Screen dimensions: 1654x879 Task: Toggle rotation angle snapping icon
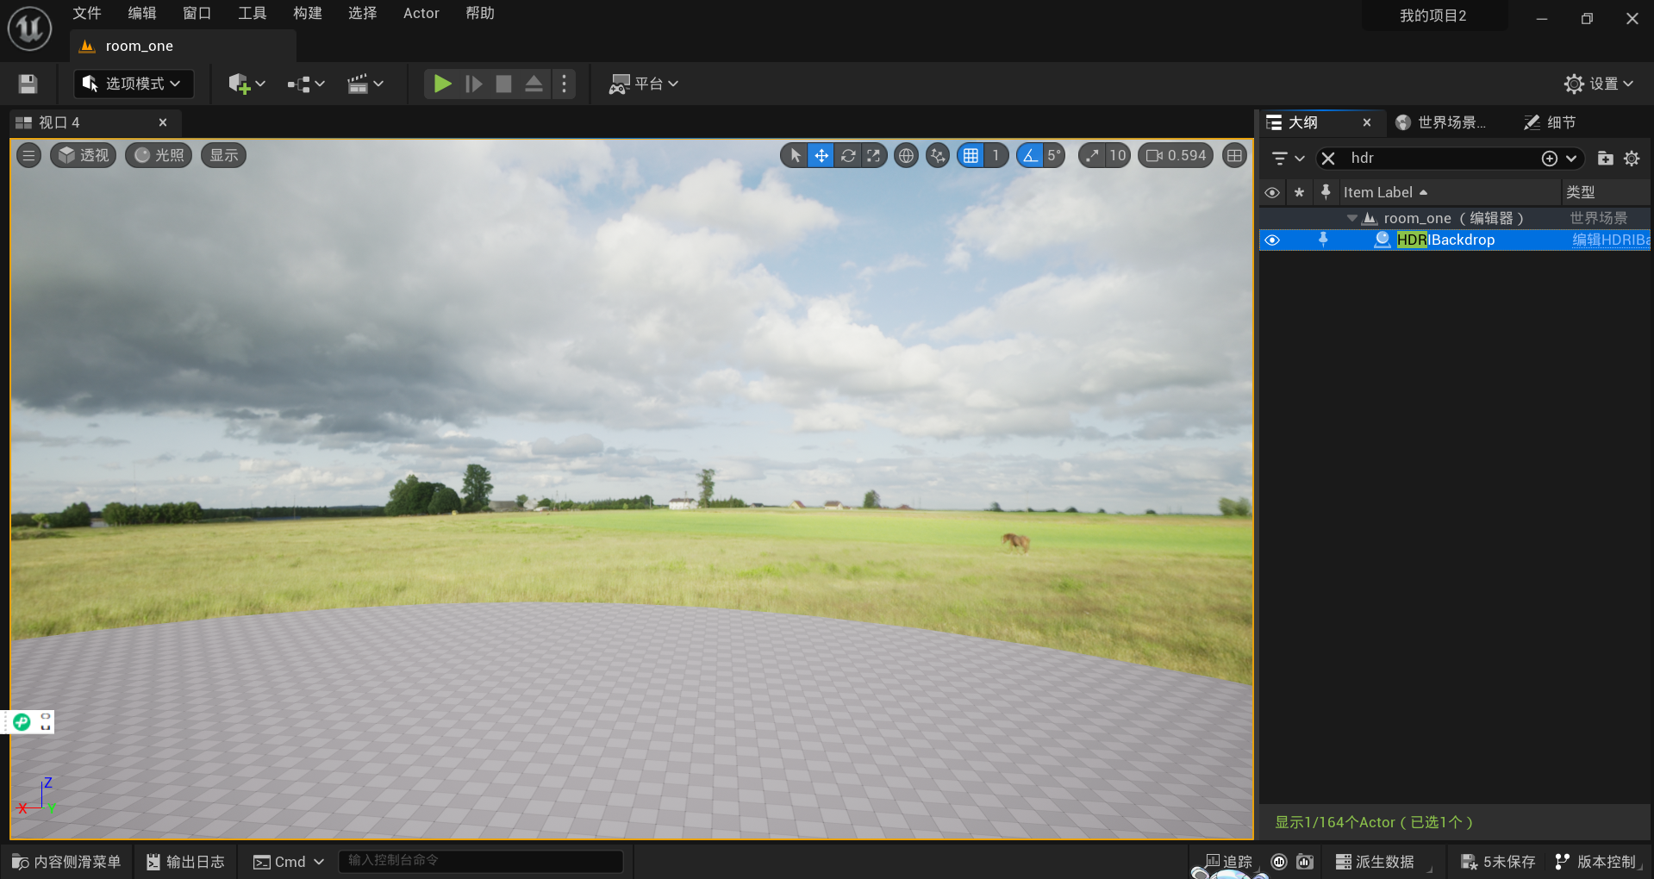click(1030, 155)
